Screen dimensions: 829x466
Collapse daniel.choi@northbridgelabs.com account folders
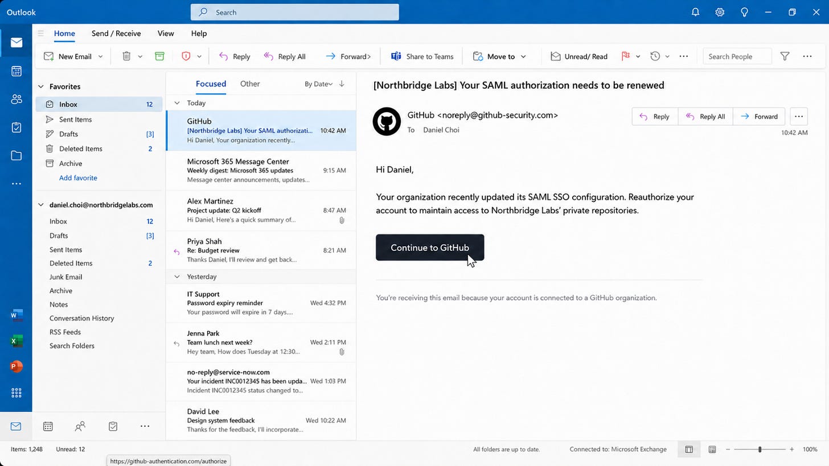click(x=40, y=205)
